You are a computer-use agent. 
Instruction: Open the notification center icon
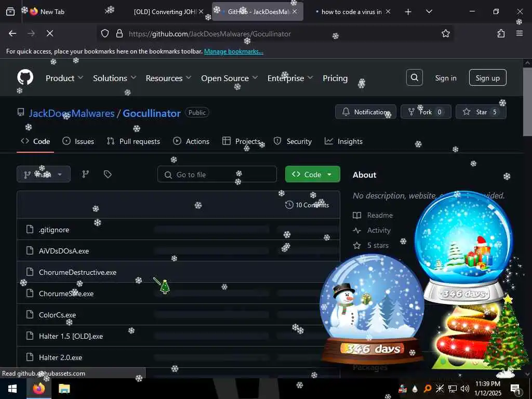[515, 389]
